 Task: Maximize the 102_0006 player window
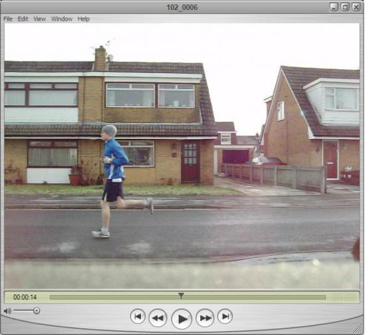tap(345, 7)
